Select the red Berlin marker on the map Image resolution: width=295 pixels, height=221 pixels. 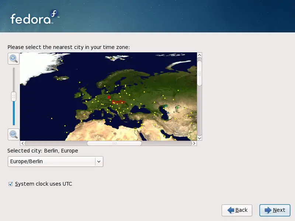pos(109,97)
